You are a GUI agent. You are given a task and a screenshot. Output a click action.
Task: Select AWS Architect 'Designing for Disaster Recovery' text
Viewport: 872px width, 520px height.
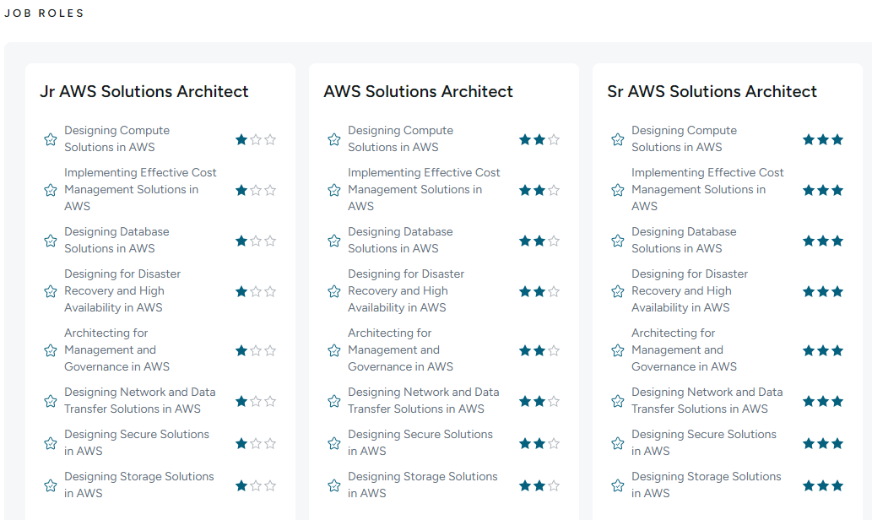tap(406, 290)
